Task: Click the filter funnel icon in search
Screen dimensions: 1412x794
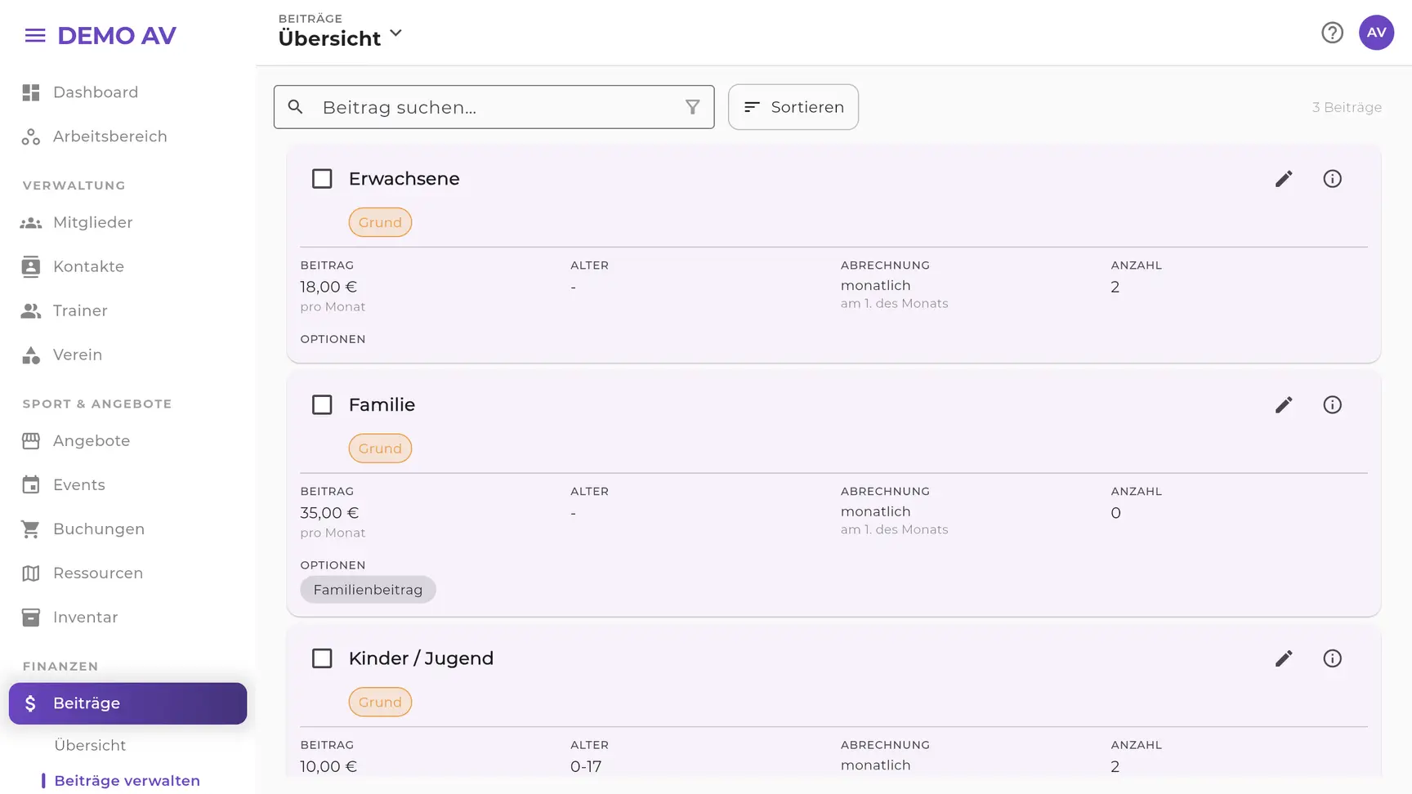Action: click(x=692, y=107)
